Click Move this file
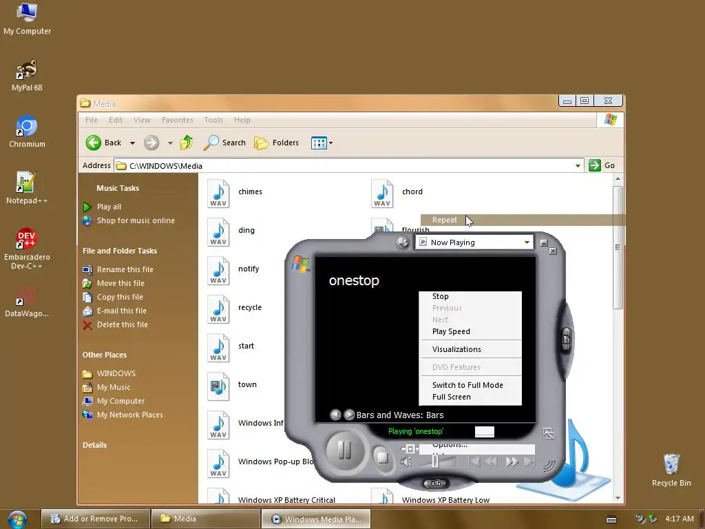 point(120,283)
